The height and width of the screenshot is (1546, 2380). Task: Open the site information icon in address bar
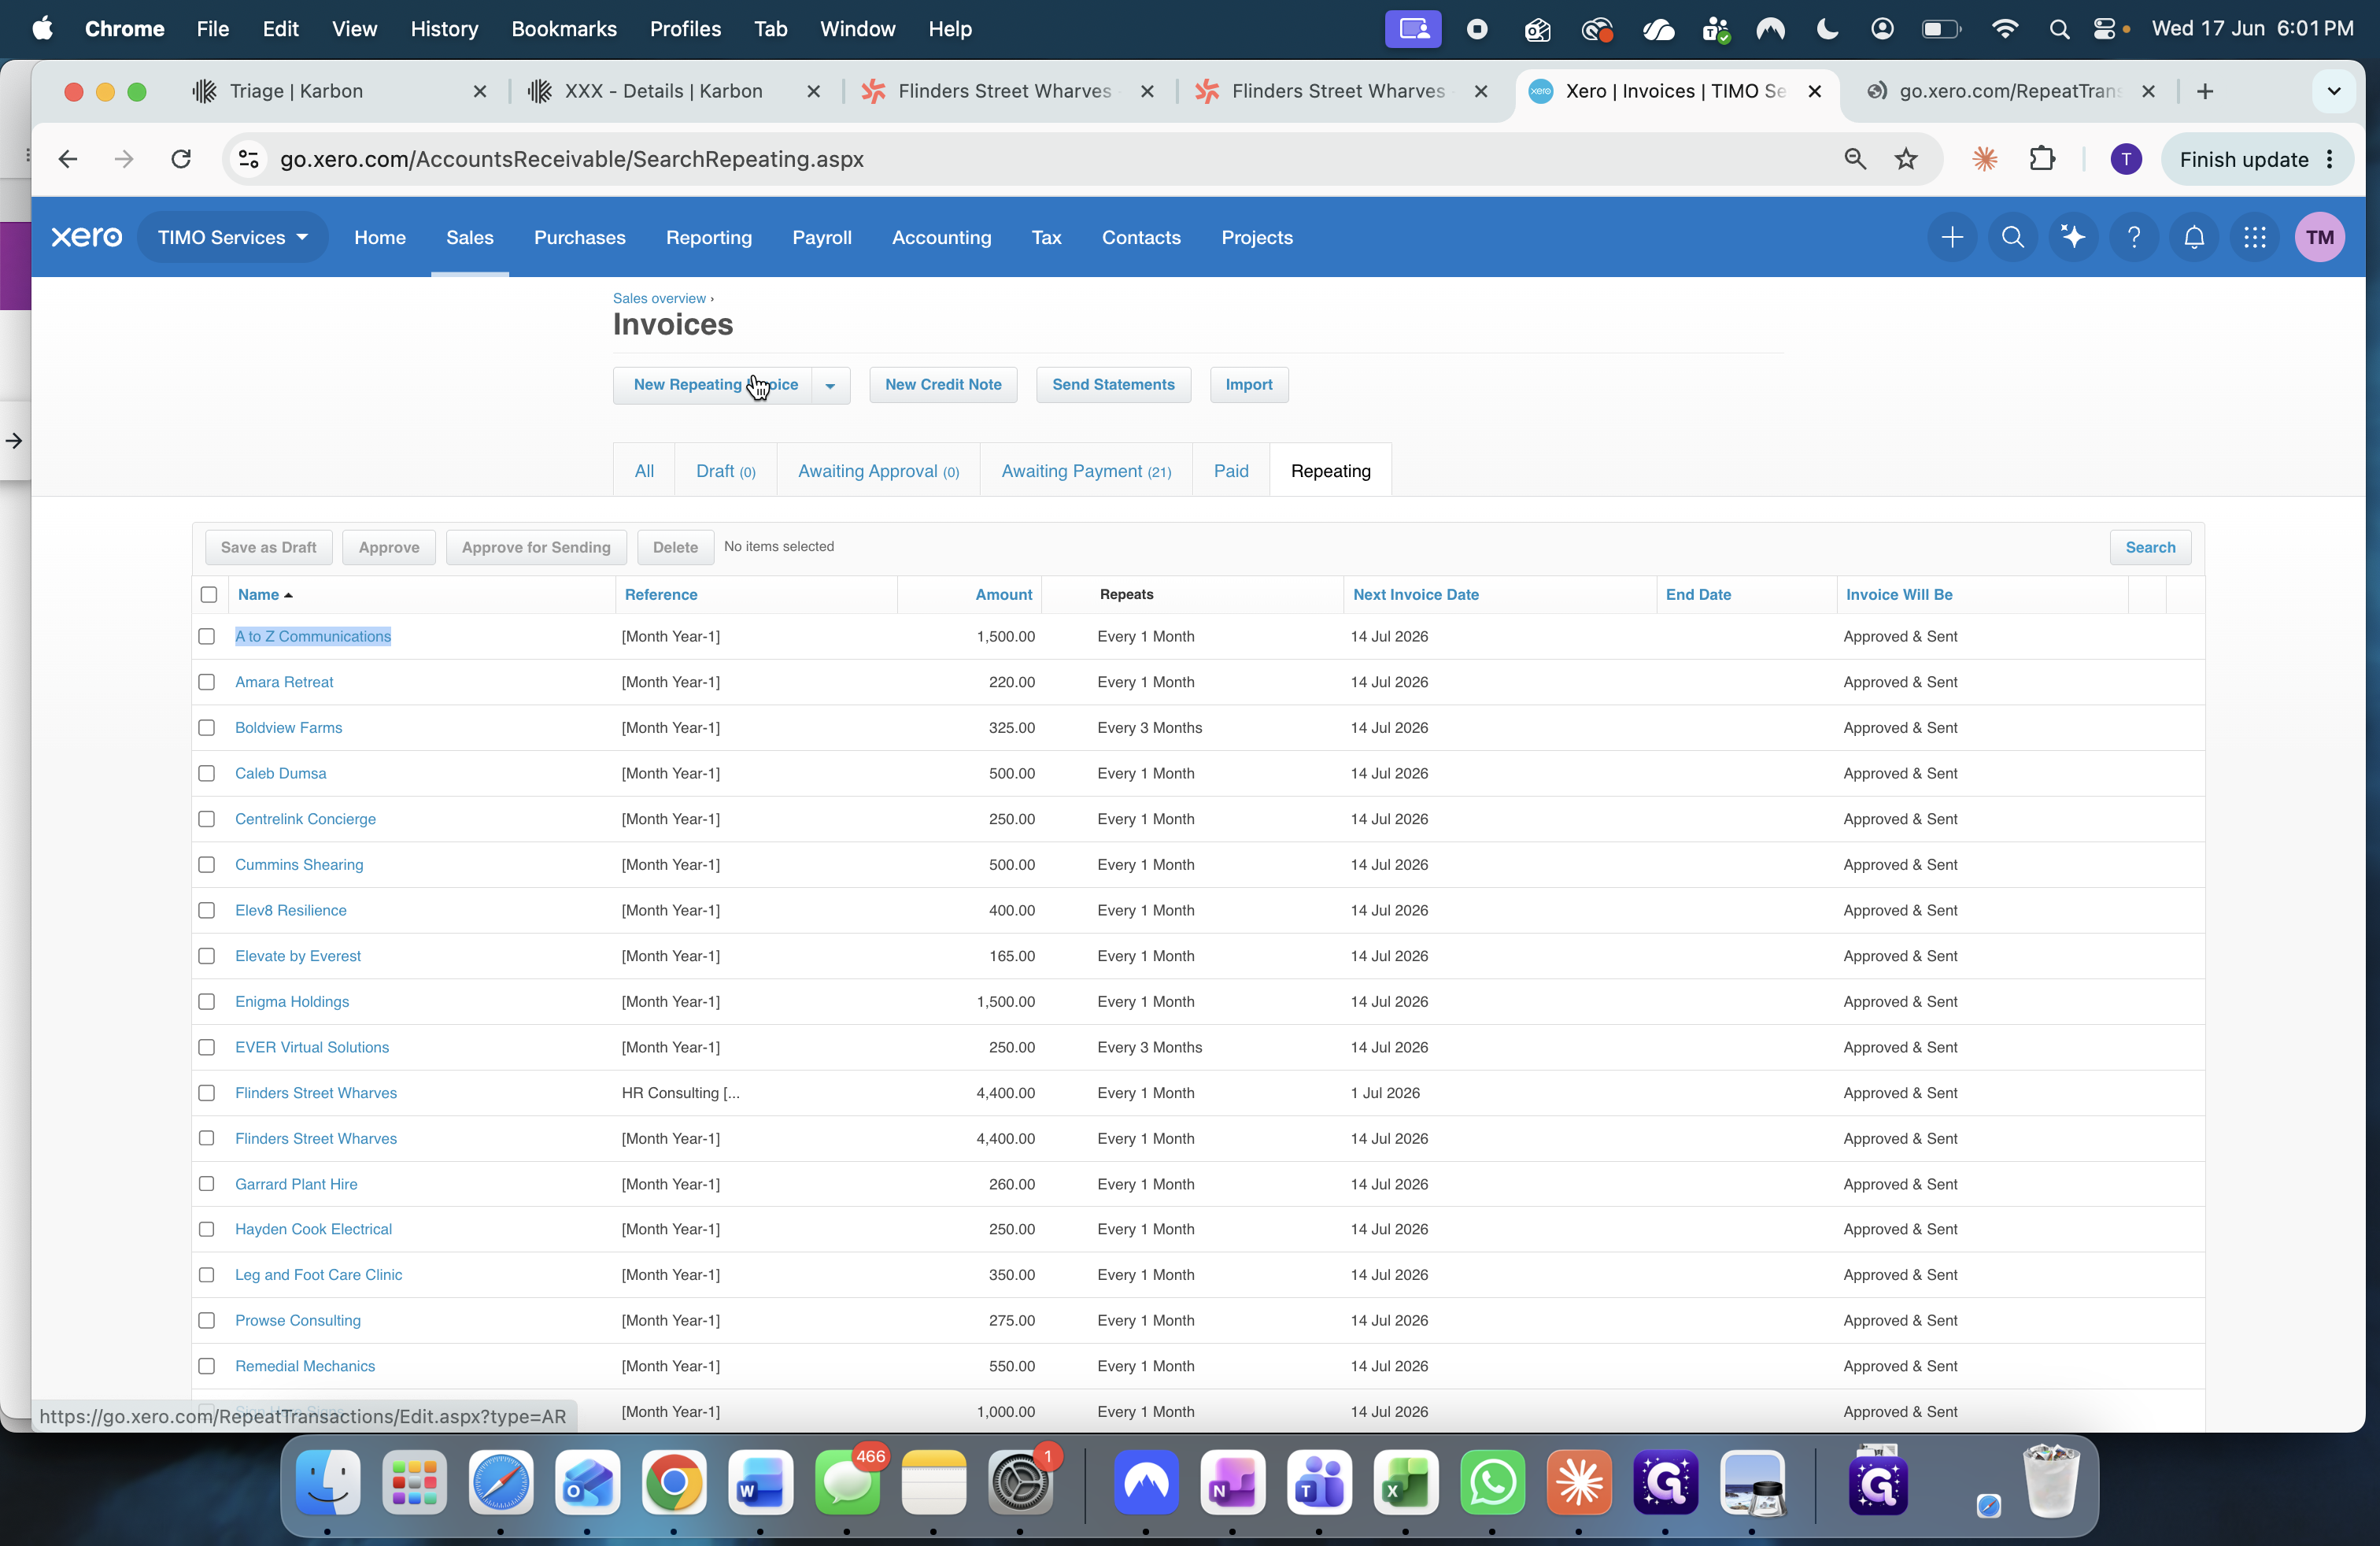(249, 159)
